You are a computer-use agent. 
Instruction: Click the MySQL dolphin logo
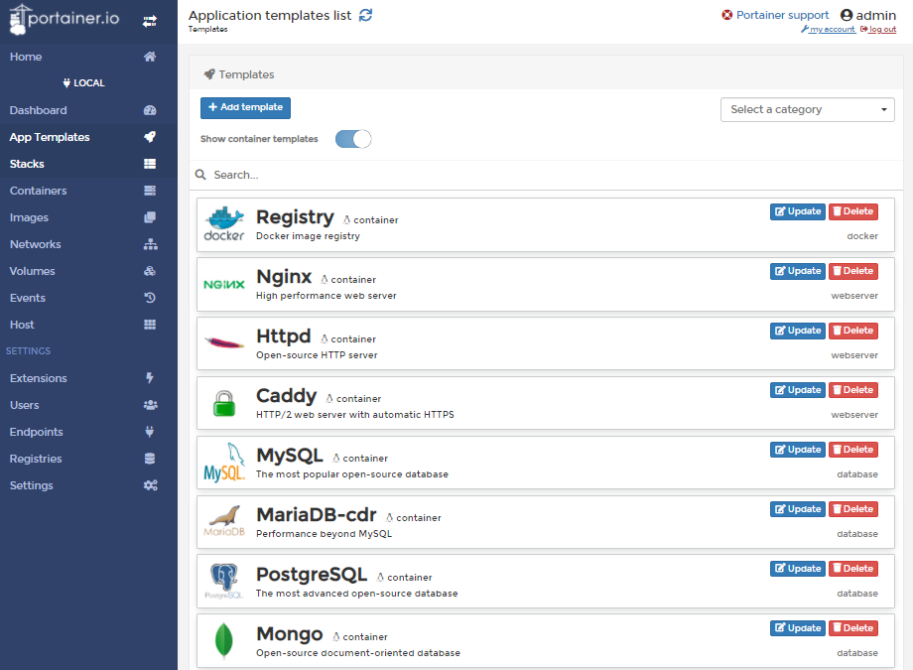point(224,463)
